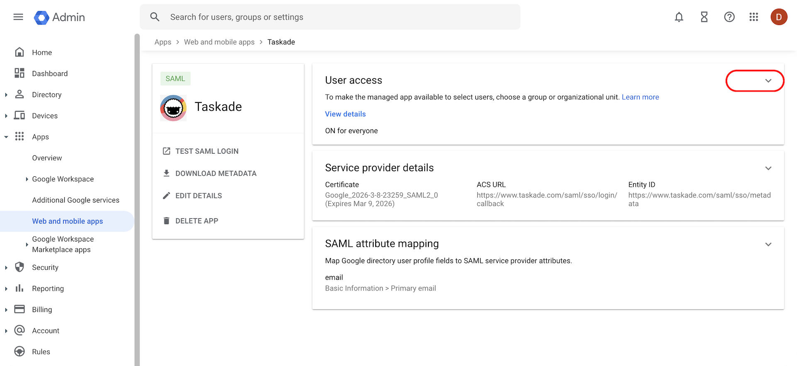Click the Reporting bar chart icon
The height and width of the screenshot is (366, 797).
pyautogui.click(x=20, y=288)
